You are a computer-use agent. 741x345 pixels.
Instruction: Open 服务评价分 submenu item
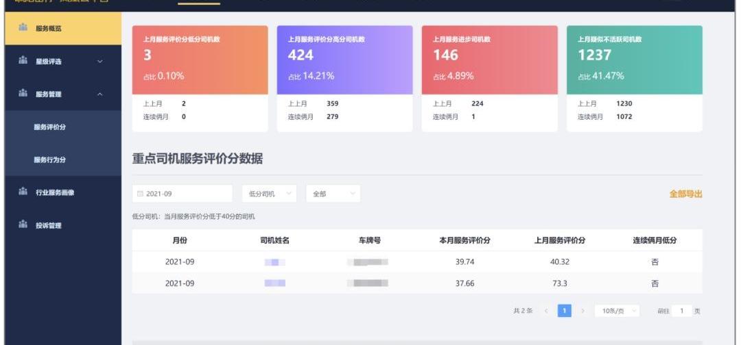[50, 127]
